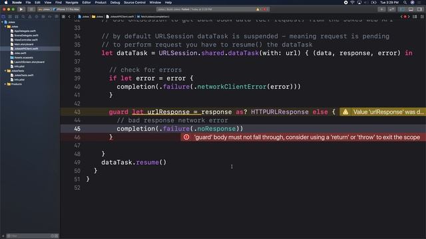Select Assets.xcassets in navigator
The height and width of the screenshot is (239, 426).
coord(23,58)
